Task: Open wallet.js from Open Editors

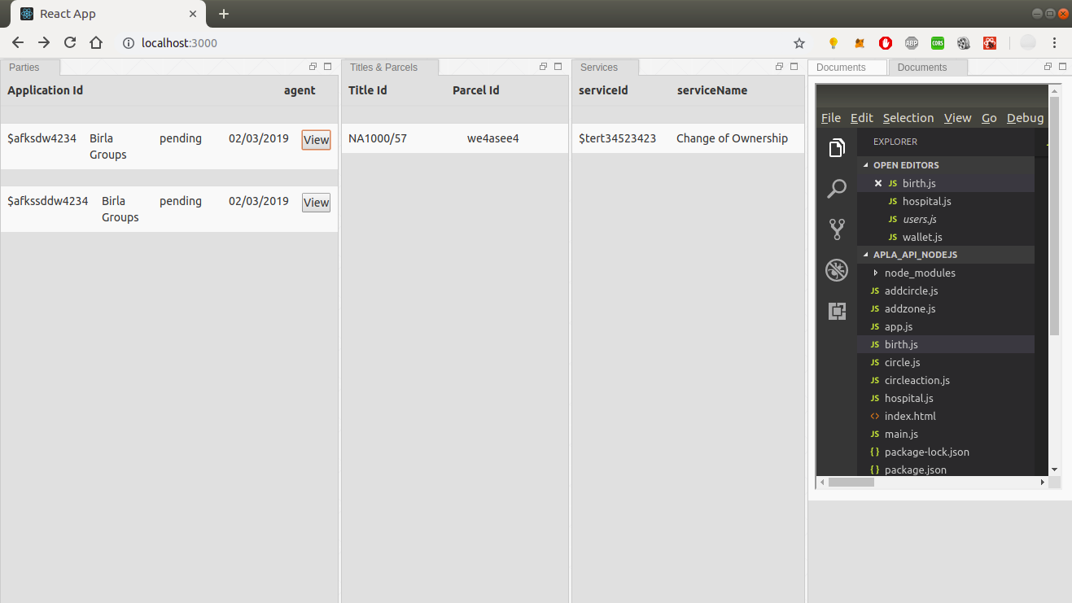Action: click(x=921, y=237)
